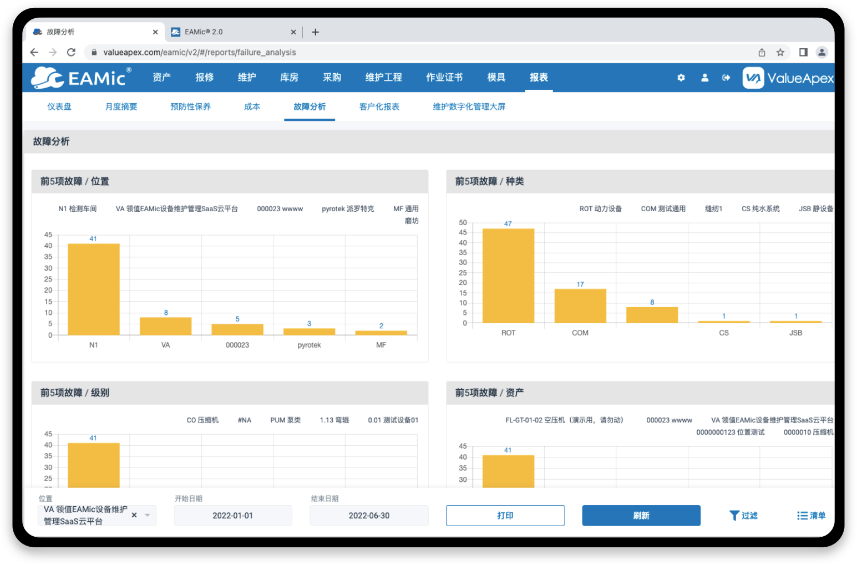Click the 过滤 filter funnel link
Screen dimensions: 857x565
[743, 515]
